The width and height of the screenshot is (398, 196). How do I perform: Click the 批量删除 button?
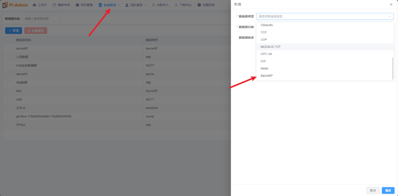pyautogui.click(x=36, y=31)
